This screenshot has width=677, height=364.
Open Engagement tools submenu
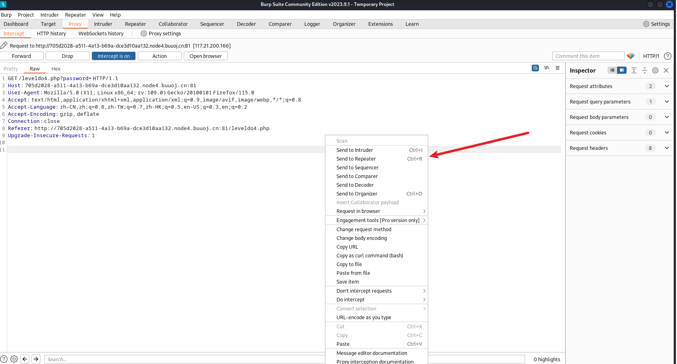[377, 220]
